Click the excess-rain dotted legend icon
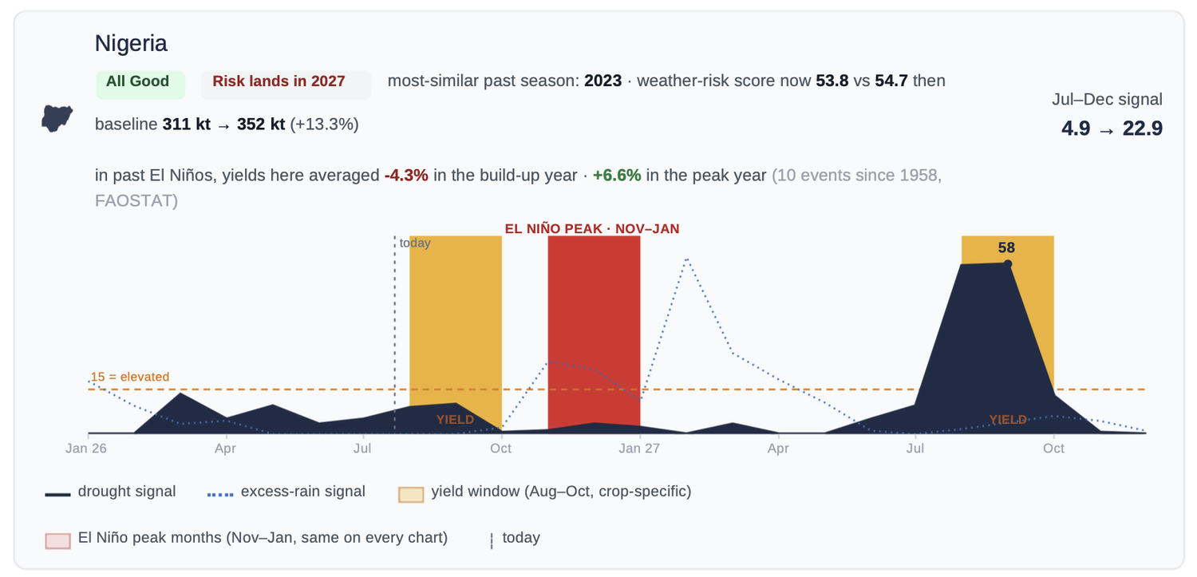This screenshot has width=1197, height=577. 220,495
